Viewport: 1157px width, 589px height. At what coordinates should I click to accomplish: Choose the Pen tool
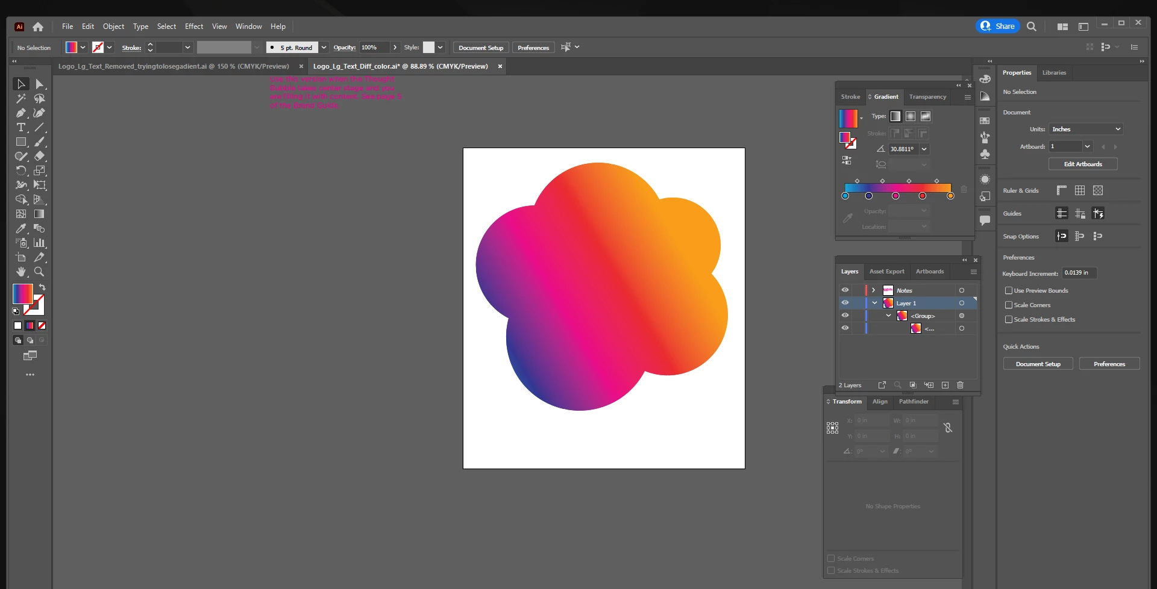point(21,113)
